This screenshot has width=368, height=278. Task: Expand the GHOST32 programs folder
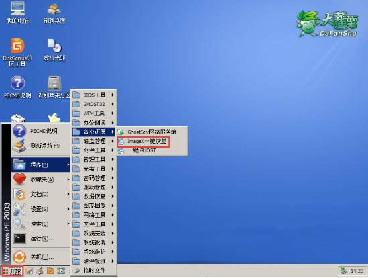click(x=93, y=104)
